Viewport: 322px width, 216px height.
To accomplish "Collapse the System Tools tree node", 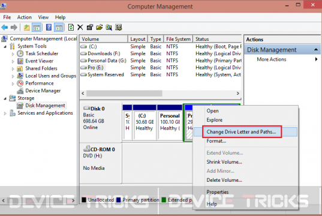I will 5,47.
